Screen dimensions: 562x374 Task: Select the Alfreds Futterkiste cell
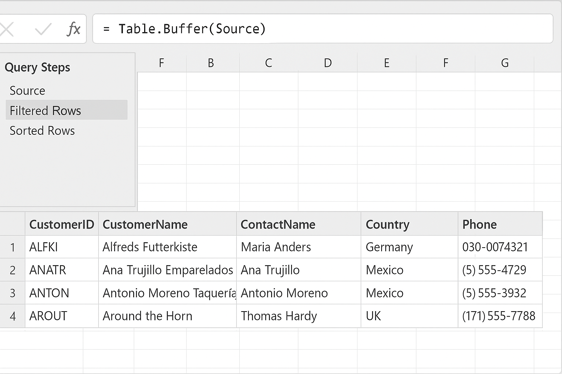coord(168,247)
